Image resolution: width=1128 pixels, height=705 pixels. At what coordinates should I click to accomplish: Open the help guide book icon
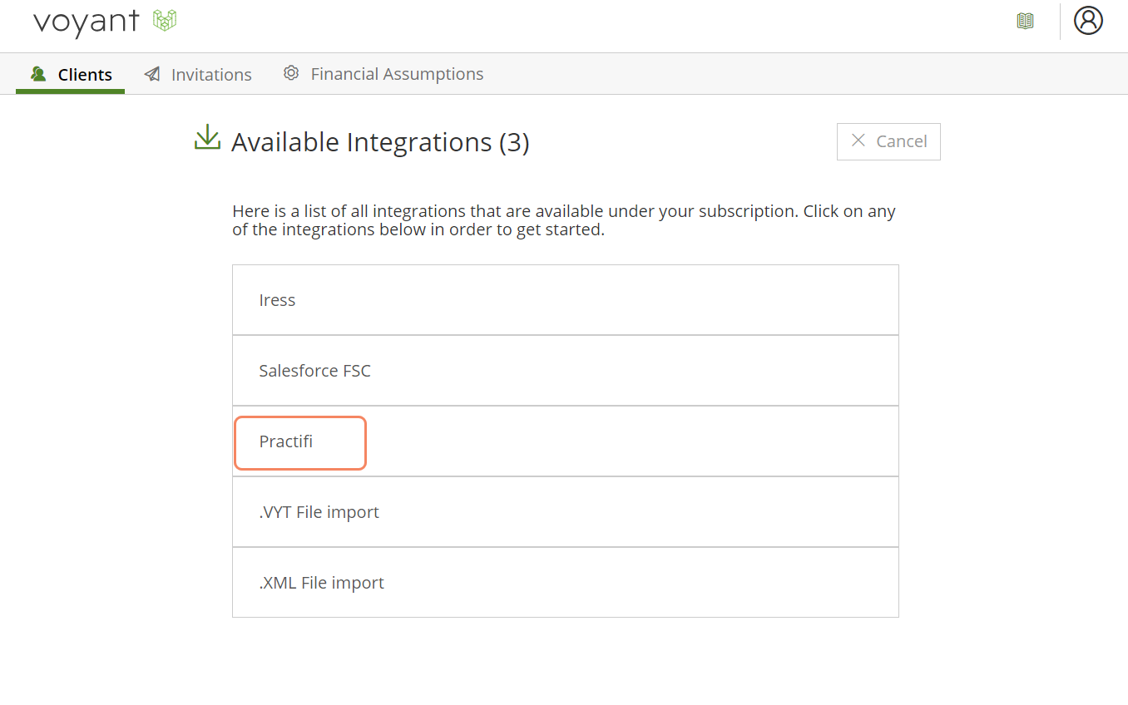(1025, 21)
